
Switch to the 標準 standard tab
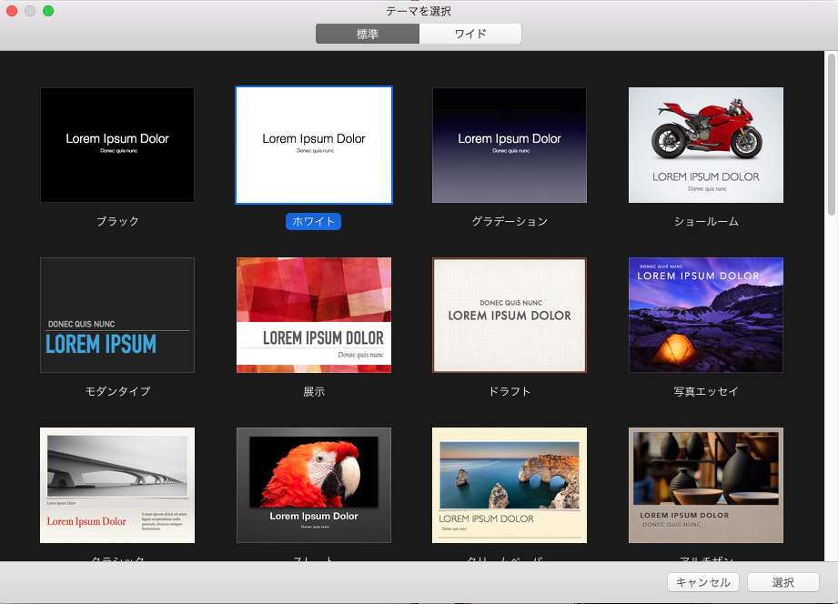[368, 35]
